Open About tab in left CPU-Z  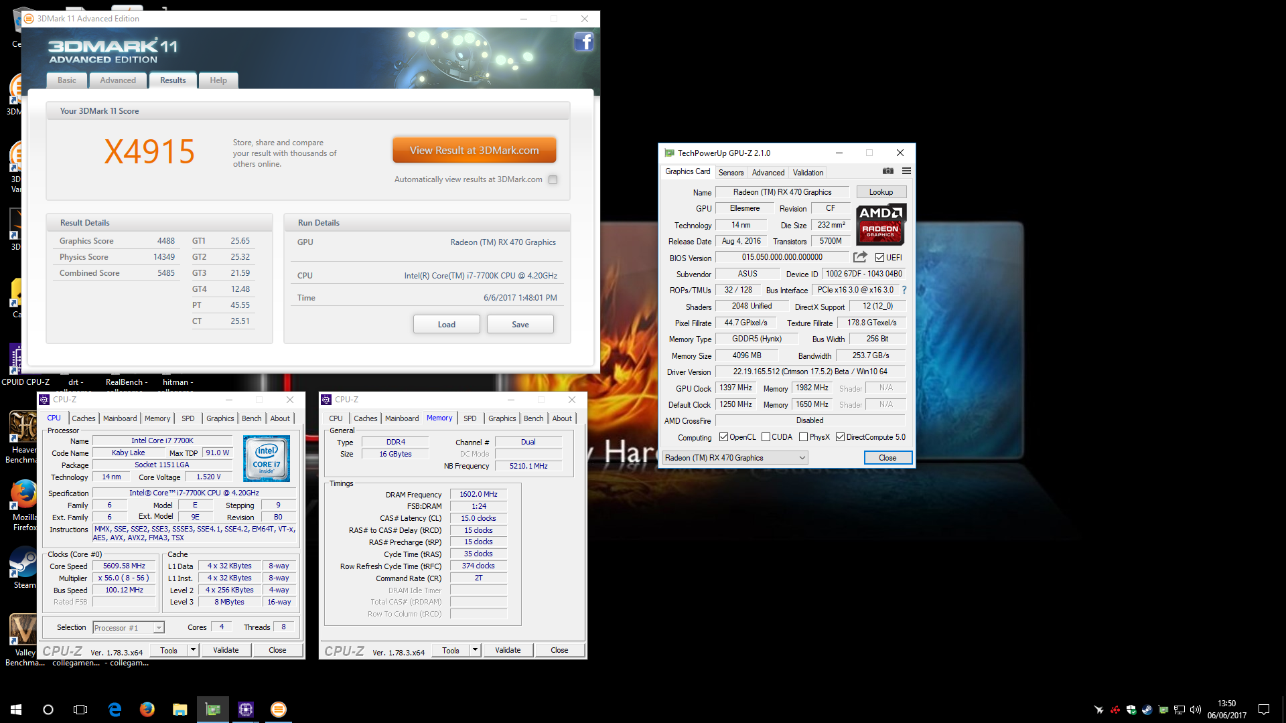[x=280, y=418]
